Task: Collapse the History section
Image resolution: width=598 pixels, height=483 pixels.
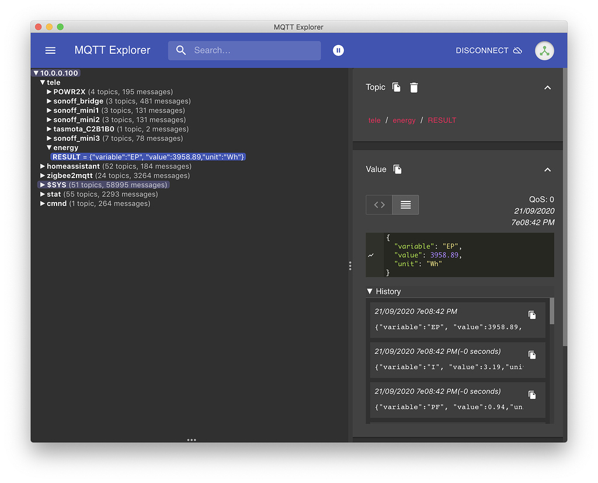Action: (x=370, y=291)
